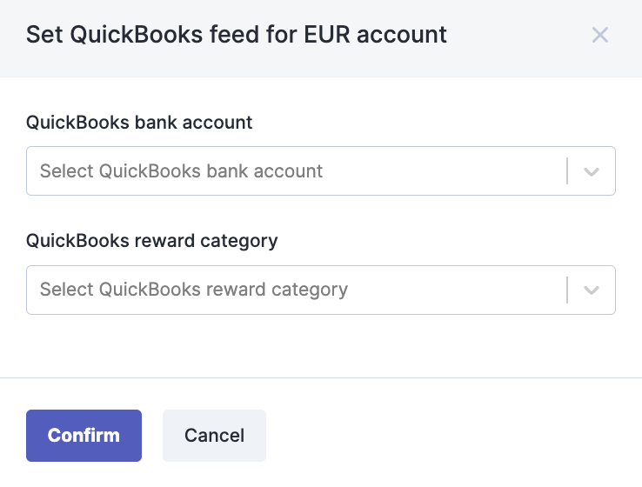Click the X icon in dialog header
The width and height of the screenshot is (642, 487).
click(599, 35)
